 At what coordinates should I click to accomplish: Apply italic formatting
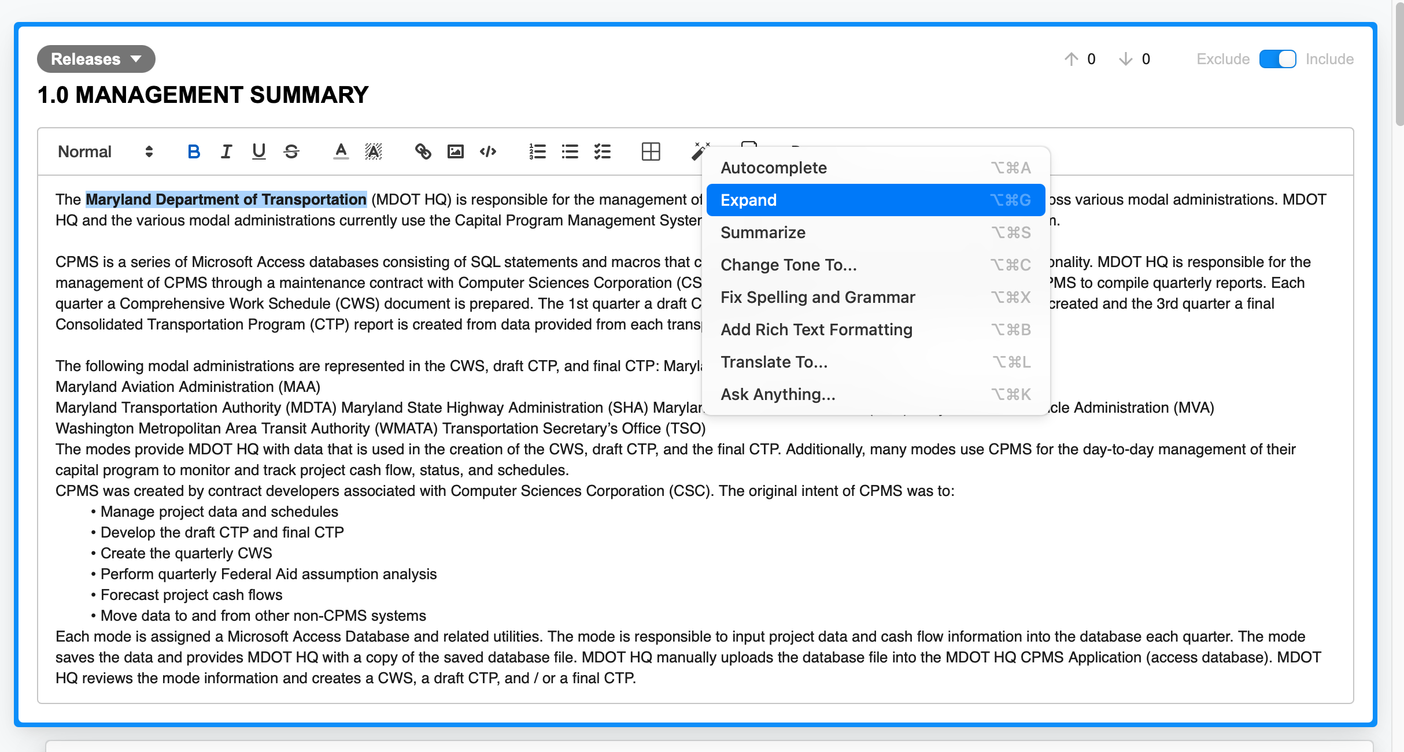(x=226, y=151)
